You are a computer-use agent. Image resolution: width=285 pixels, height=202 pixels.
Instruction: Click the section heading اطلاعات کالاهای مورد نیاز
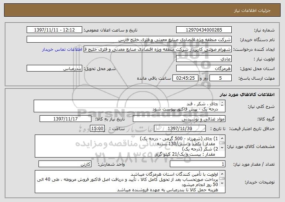(247, 95)
